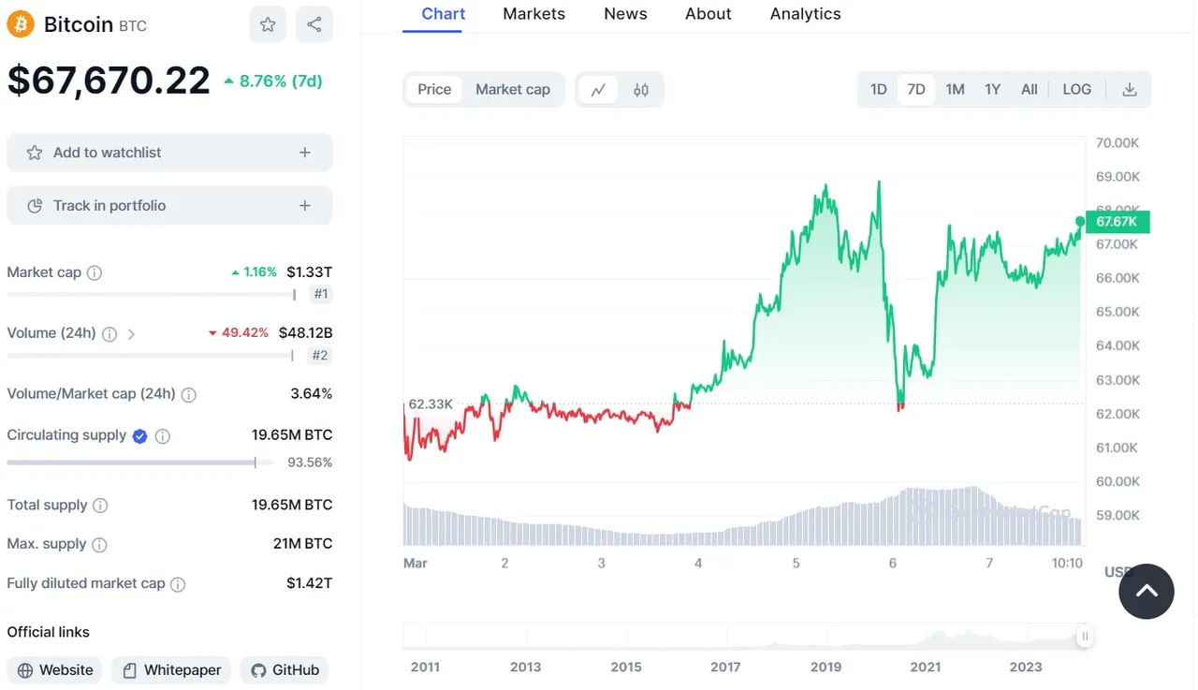Click the plus on Track in portfolio
1198x690 pixels.
(x=304, y=206)
